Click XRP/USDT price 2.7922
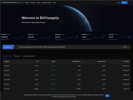The image size is (133, 100). 37,70
